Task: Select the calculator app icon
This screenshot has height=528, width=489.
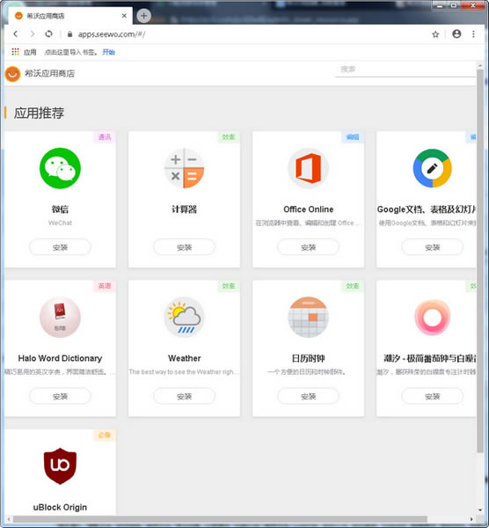Action: pos(184,168)
